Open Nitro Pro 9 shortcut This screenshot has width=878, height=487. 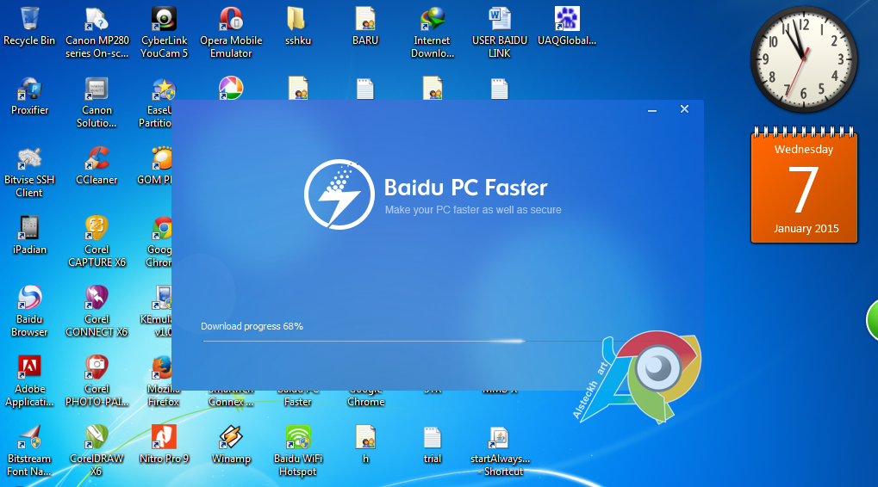click(164, 445)
